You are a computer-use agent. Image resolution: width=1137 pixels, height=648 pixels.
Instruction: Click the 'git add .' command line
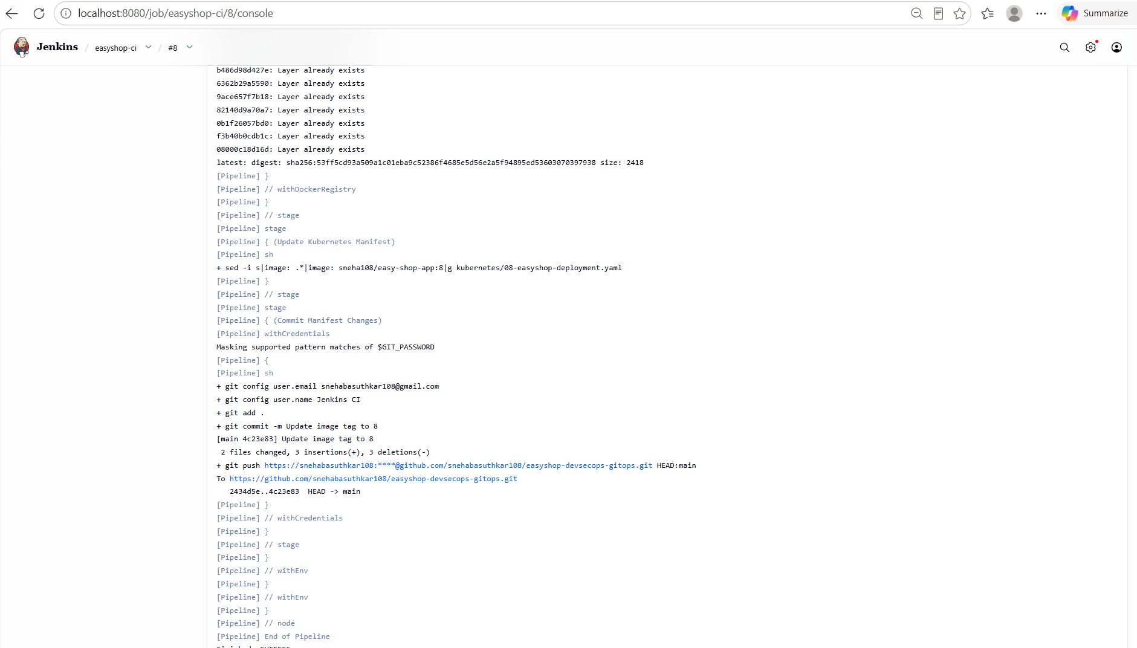point(240,413)
